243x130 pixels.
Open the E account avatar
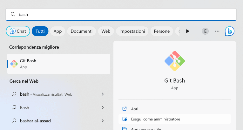click(205, 31)
